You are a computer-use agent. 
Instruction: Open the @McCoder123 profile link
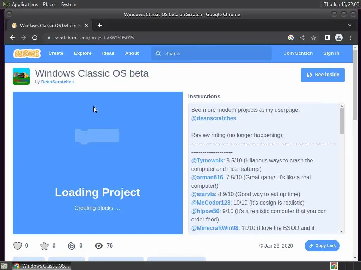coord(211,203)
